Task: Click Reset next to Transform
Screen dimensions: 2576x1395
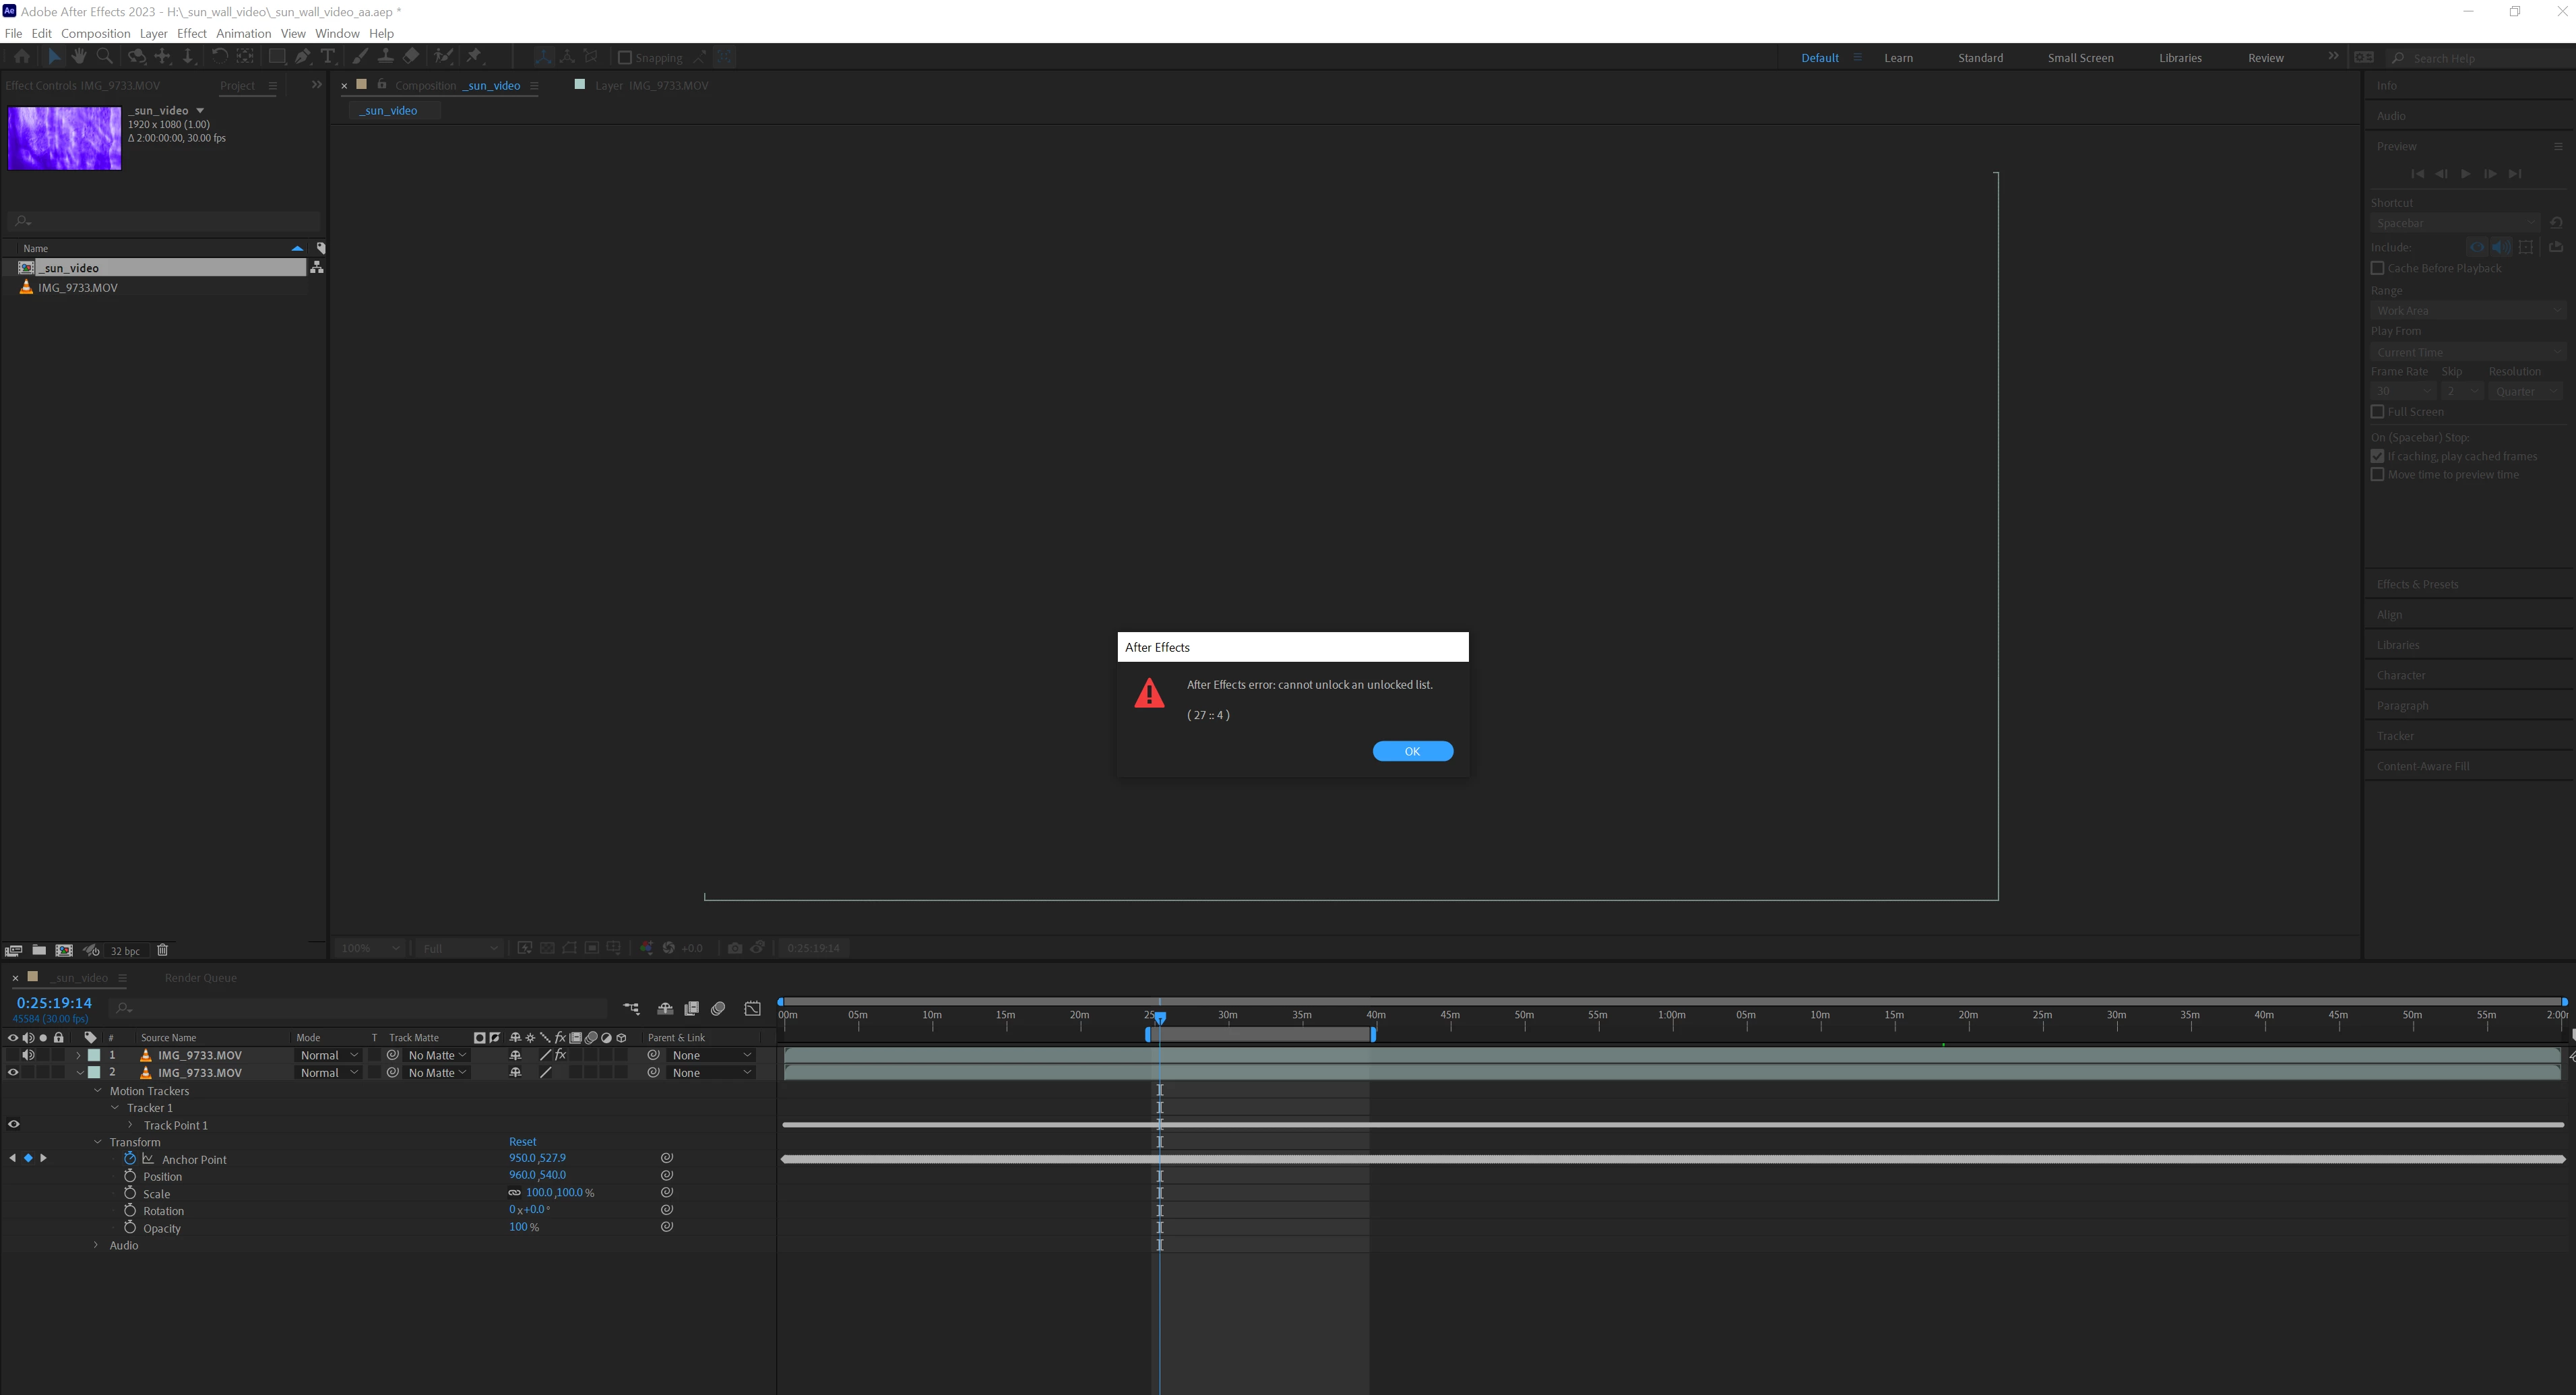Action: point(522,1141)
